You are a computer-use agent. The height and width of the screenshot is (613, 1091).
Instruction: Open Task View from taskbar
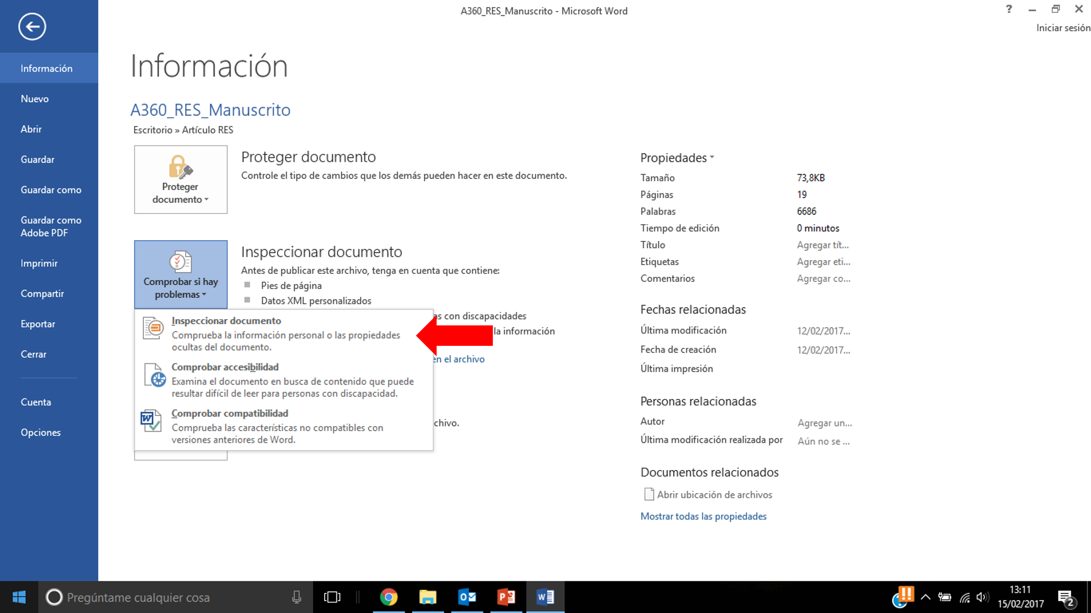pyautogui.click(x=332, y=597)
